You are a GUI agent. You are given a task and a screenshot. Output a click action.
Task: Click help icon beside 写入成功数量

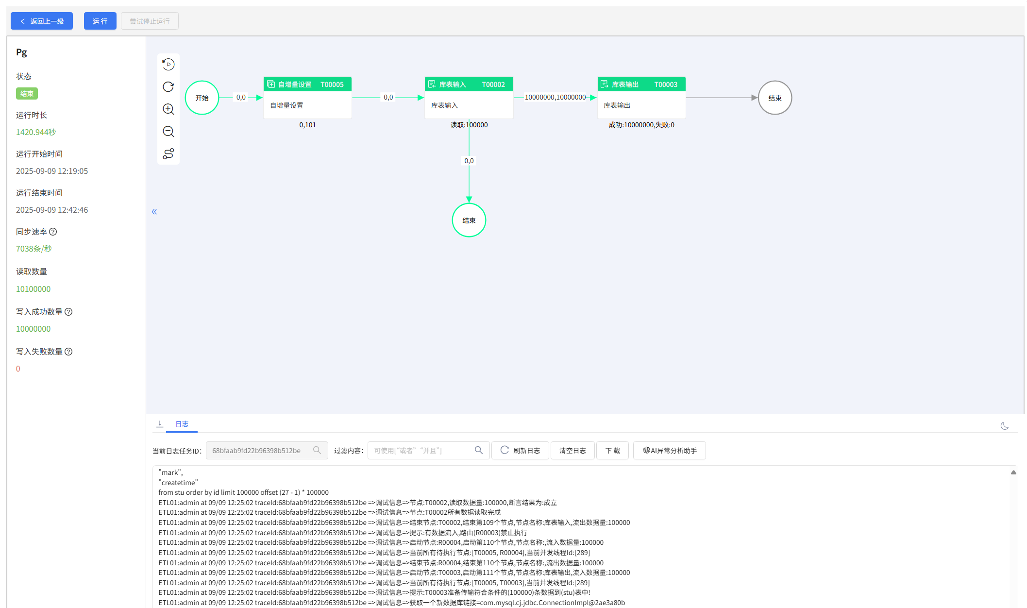pyautogui.click(x=69, y=312)
